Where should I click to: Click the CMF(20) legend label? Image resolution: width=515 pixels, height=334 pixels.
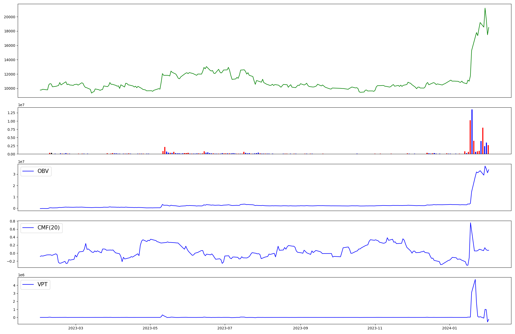click(48, 228)
